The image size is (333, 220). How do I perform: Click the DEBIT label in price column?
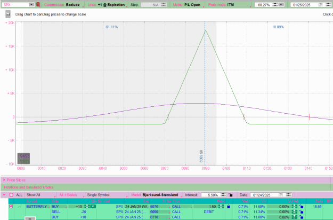(x=209, y=211)
